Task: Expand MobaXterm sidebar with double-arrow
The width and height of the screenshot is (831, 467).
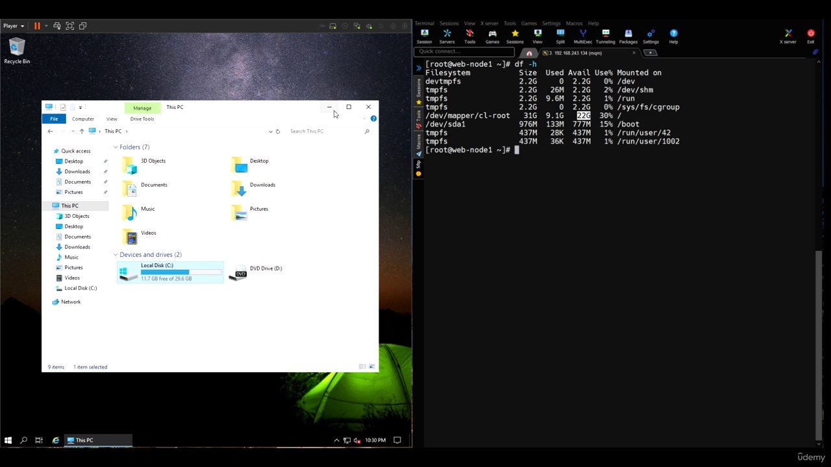Action: [419, 67]
